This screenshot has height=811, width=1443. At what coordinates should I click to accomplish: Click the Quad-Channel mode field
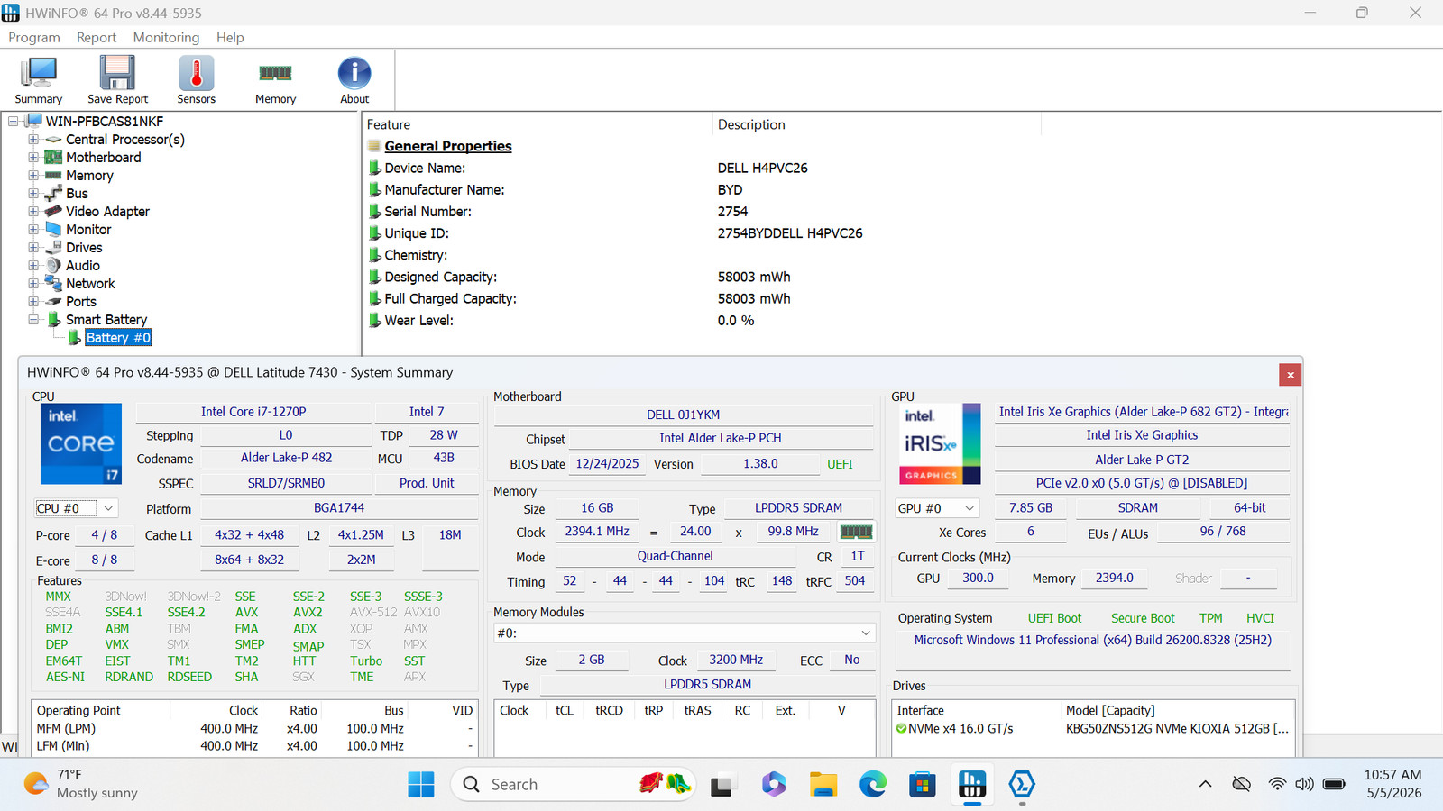pyautogui.click(x=675, y=557)
